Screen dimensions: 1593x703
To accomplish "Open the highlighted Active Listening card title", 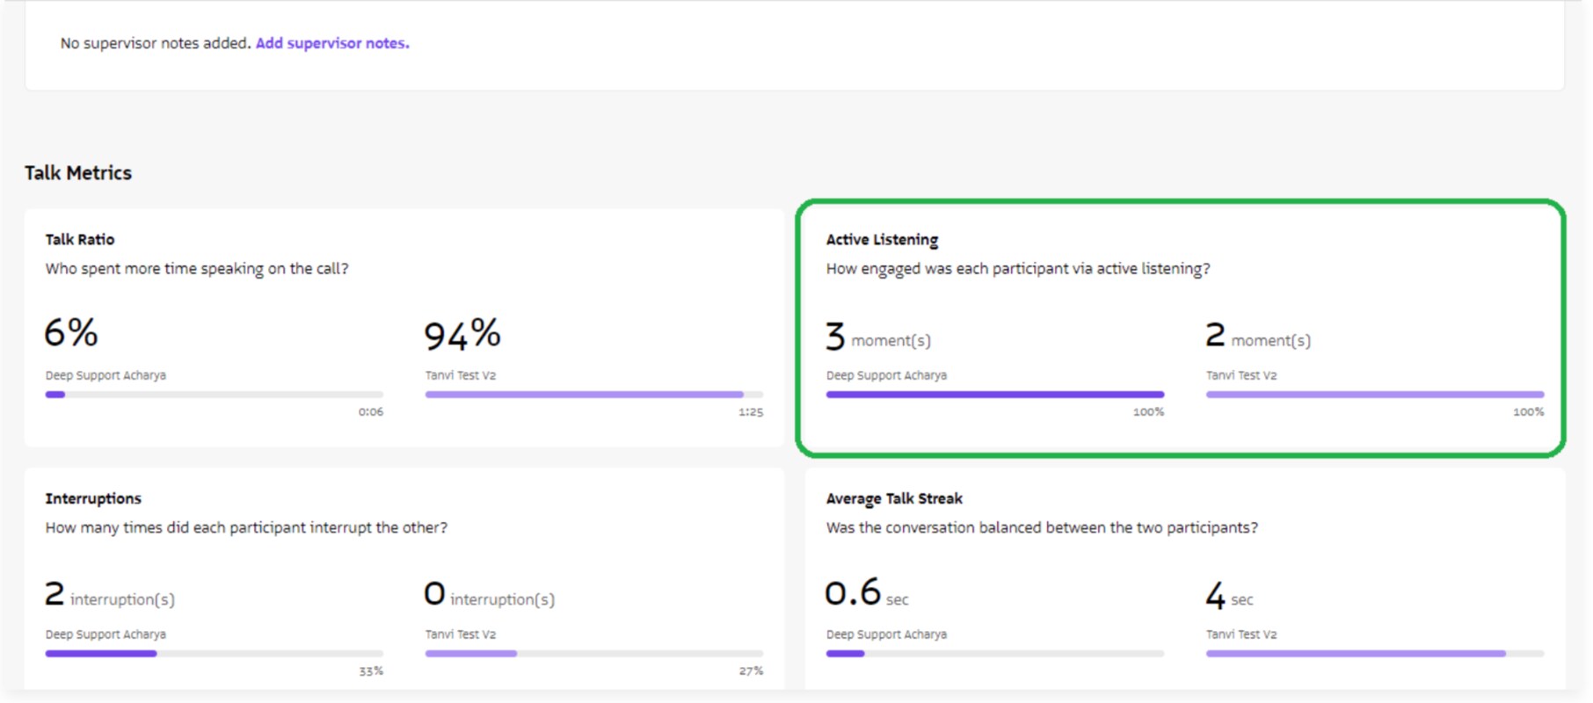I will pyautogui.click(x=882, y=240).
